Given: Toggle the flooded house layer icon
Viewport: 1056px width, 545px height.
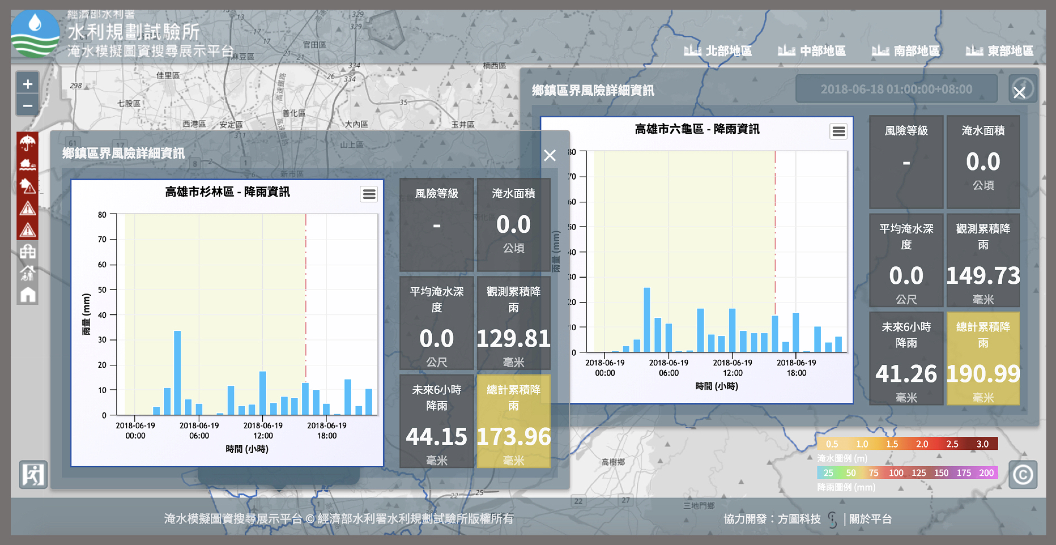Looking at the screenshot, I should (x=27, y=165).
